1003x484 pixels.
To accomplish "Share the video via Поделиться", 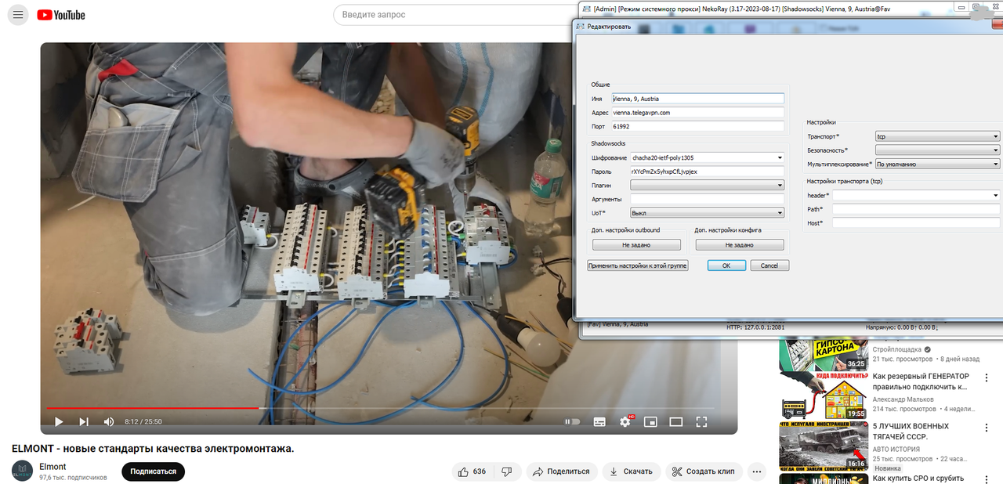I will (x=562, y=471).
